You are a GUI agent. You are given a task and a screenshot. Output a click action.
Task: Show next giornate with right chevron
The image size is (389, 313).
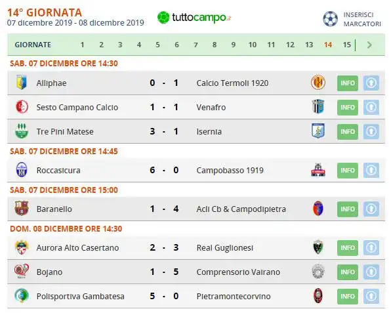[369, 45]
